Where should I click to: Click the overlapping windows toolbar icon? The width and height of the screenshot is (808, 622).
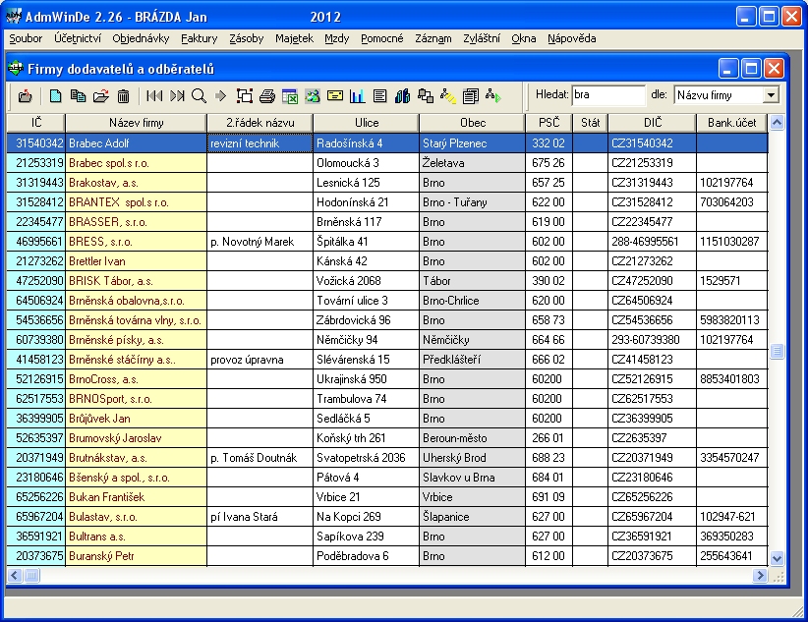[x=425, y=96]
